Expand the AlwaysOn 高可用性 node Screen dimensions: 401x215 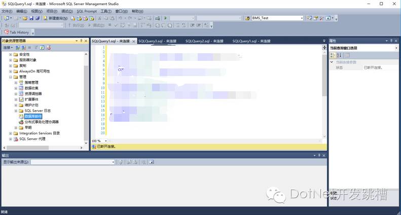(11, 71)
